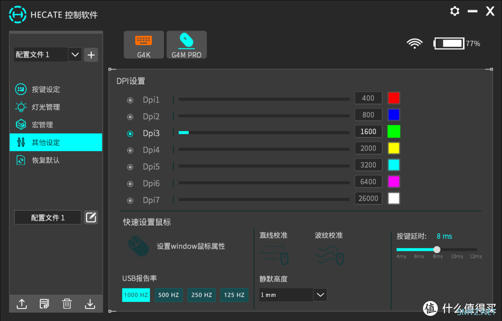Set USB report rate to 250 HZ

(x=202, y=295)
